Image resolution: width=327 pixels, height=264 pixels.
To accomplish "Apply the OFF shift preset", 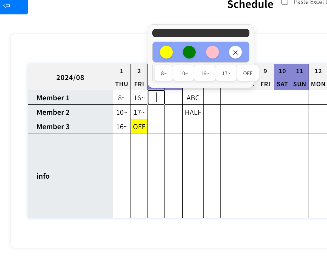I will point(247,73).
